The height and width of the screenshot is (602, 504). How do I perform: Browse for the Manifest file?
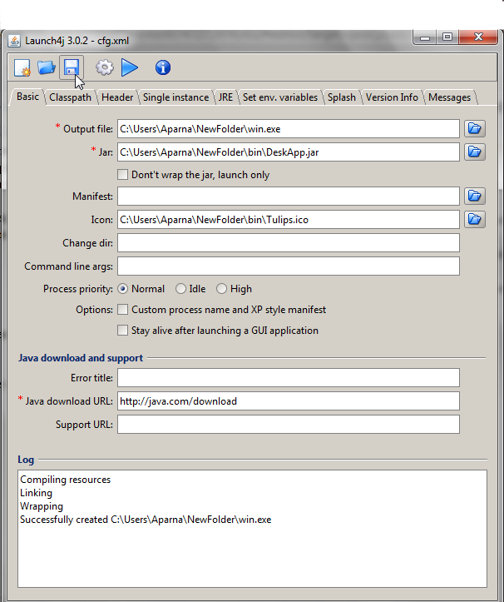(474, 197)
